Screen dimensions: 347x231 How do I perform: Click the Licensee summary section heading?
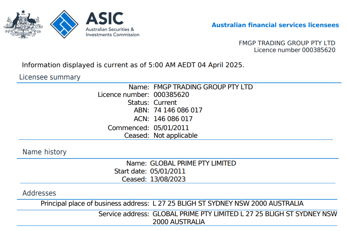pos(50,77)
